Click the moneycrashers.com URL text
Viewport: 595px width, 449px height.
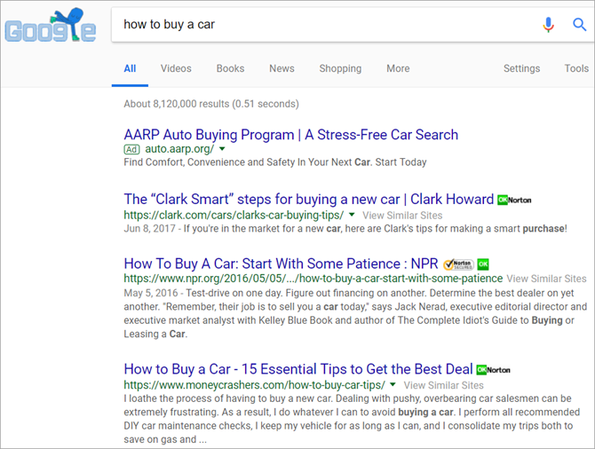pyautogui.click(x=254, y=385)
